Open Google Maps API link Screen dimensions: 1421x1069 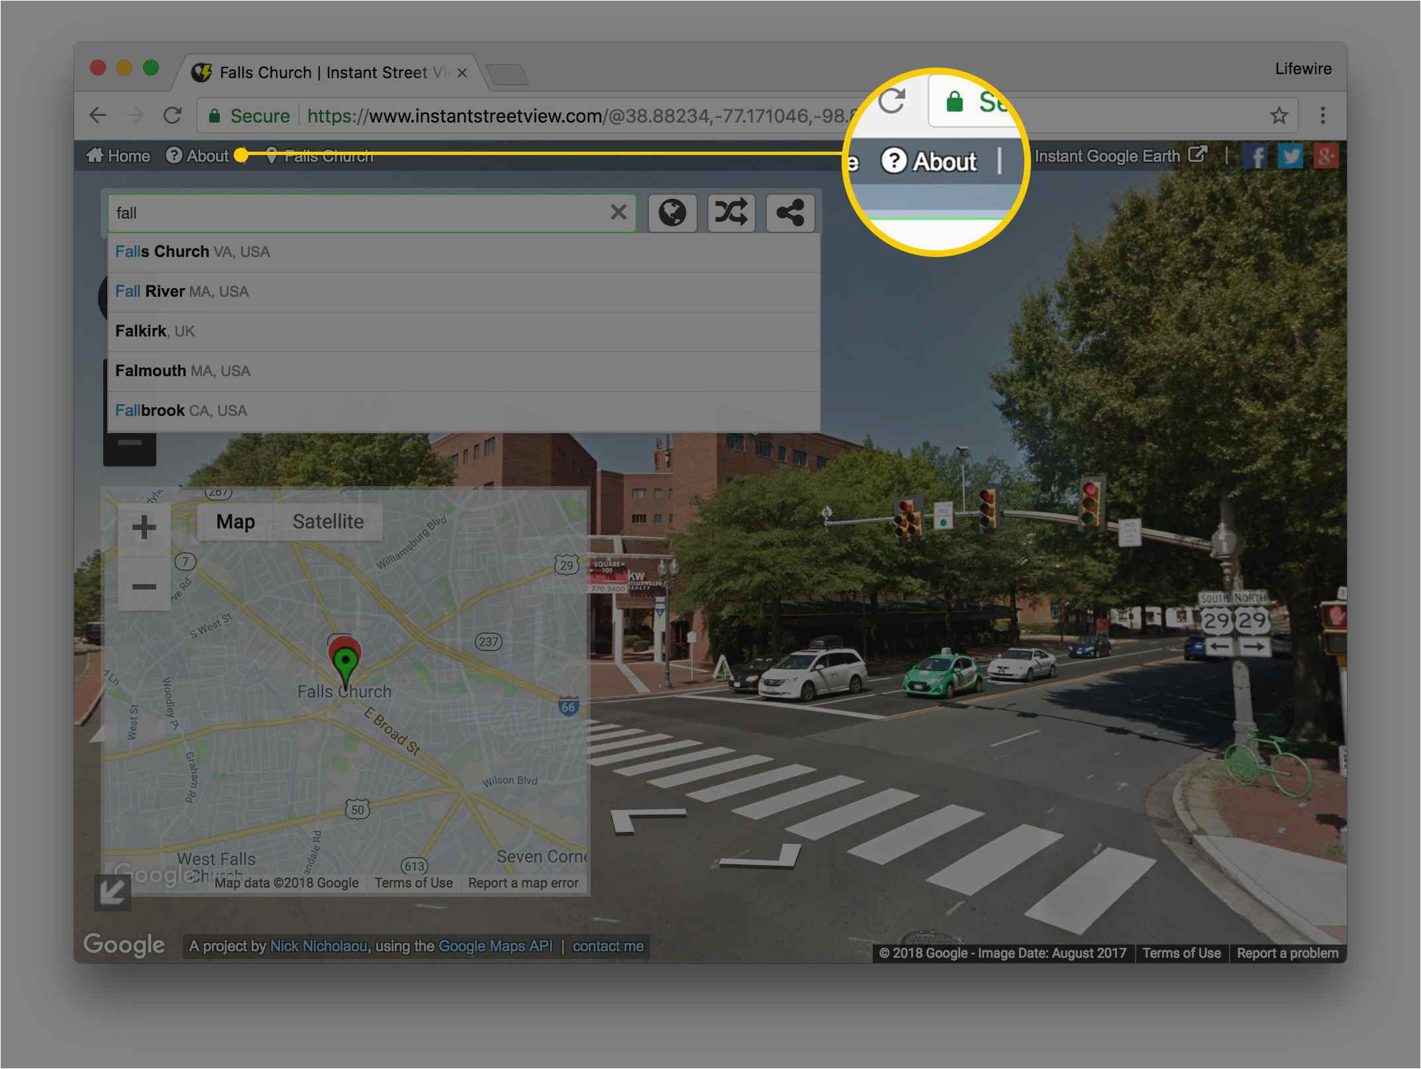point(495,946)
